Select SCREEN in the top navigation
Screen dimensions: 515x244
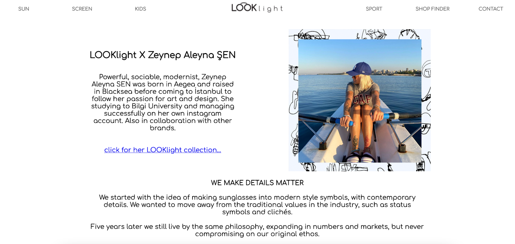[82, 9]
